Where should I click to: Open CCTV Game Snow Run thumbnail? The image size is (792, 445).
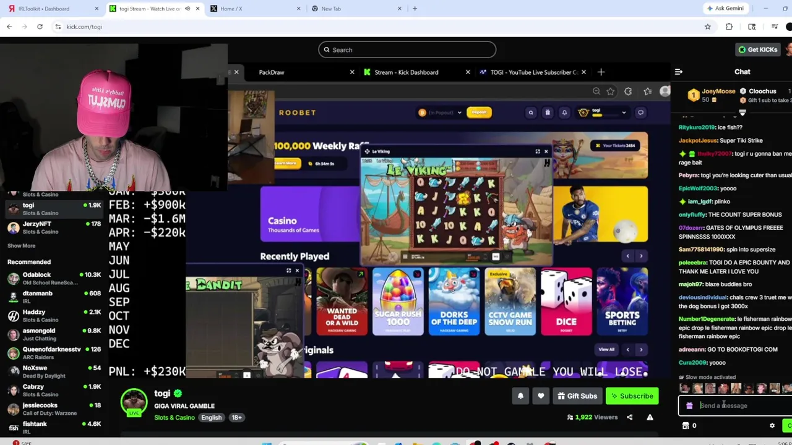tap(510, 302)
